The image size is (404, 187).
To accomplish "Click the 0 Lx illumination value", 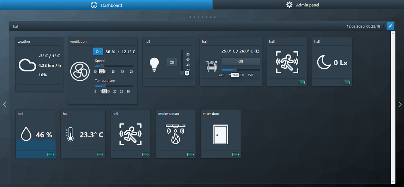I will tap(341, 63).
